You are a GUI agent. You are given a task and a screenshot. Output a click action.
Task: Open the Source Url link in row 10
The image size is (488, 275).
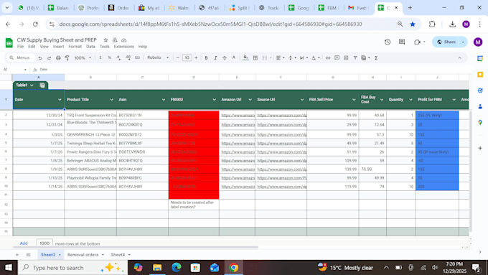282,187
